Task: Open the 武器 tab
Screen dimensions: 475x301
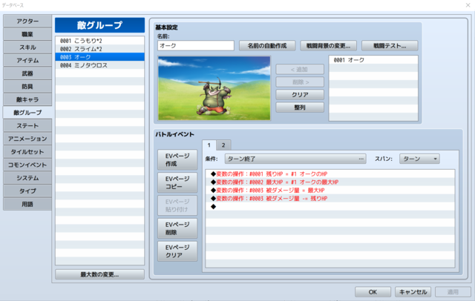Action: coord(27,73)
